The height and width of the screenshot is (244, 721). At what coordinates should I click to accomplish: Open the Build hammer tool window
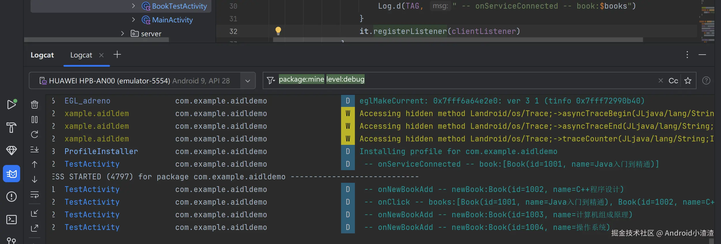click(12, 127)
